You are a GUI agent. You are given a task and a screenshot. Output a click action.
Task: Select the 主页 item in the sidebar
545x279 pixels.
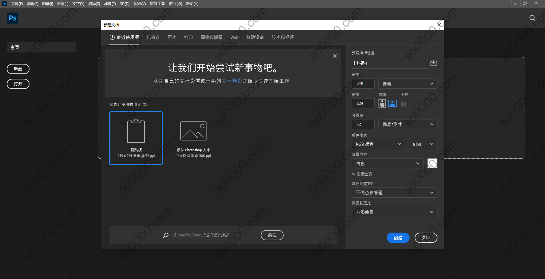(42, 47)
